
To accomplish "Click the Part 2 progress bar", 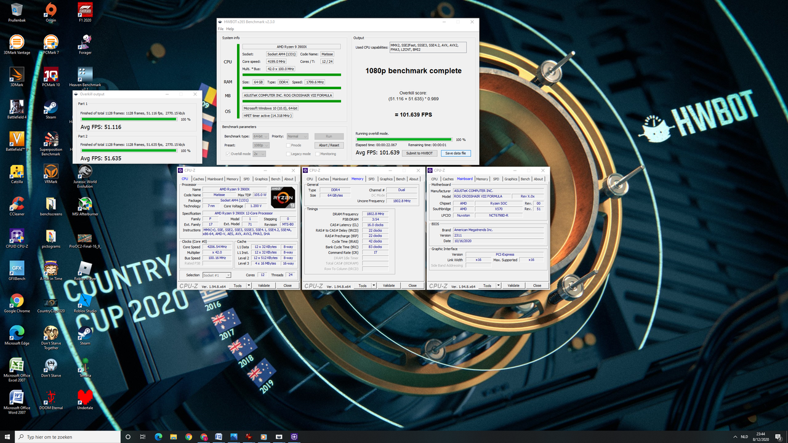I will 129,151.
